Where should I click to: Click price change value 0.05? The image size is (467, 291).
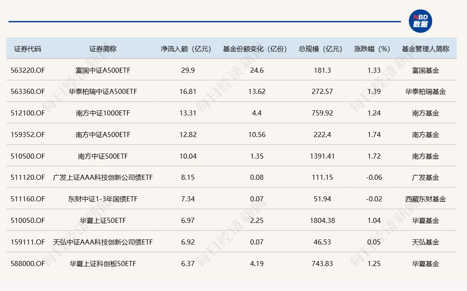pos(374,242)
